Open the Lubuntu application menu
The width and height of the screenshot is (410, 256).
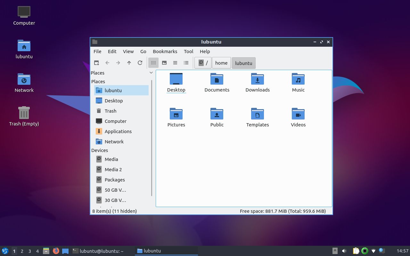coord(5,251)
